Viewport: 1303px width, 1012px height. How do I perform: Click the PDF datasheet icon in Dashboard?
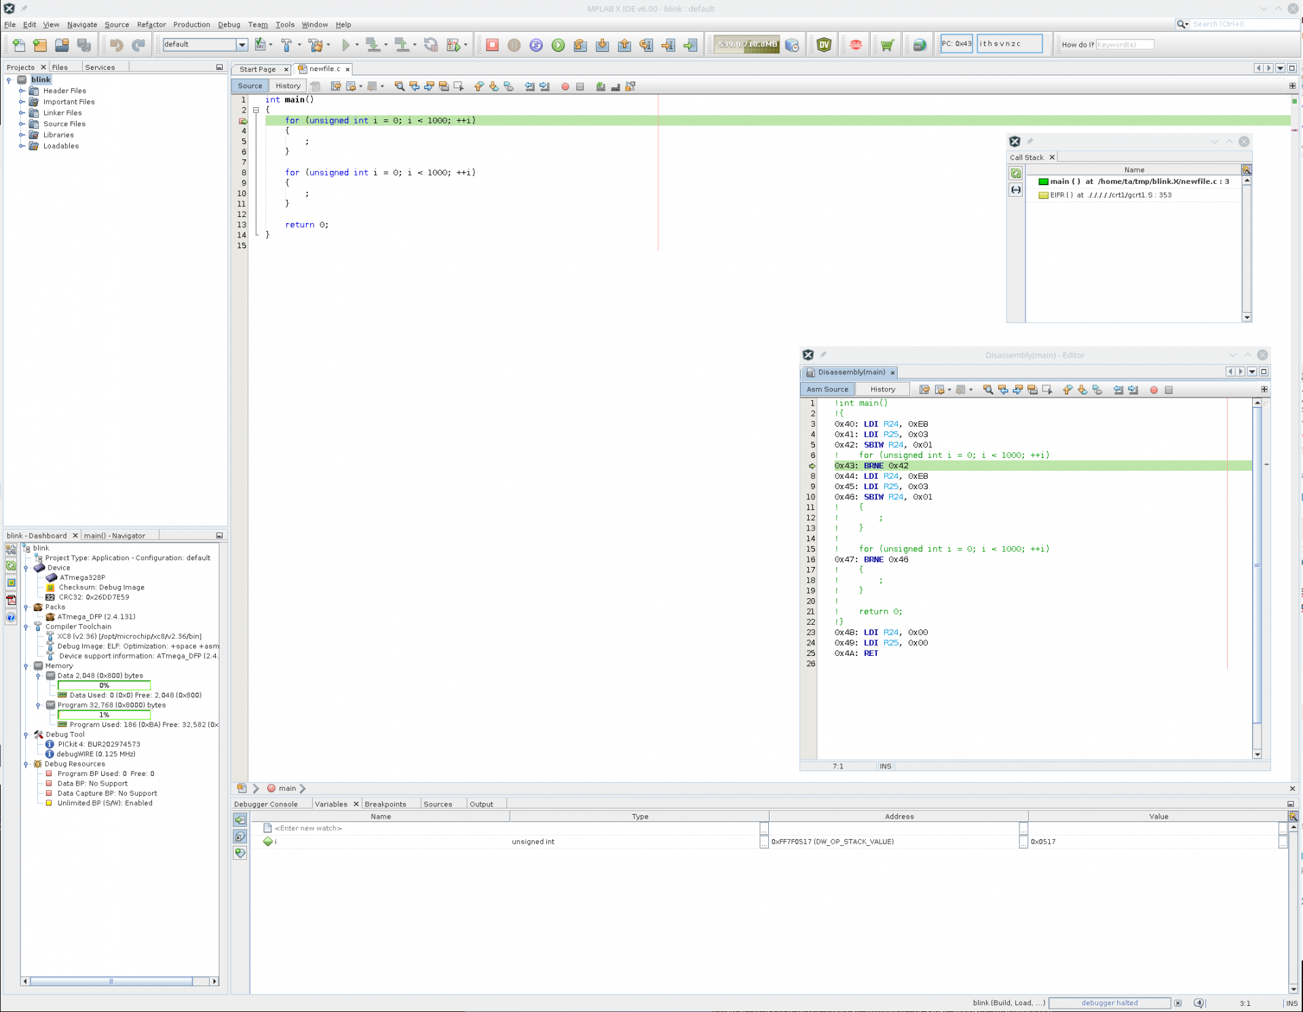(x=11, y=600)
